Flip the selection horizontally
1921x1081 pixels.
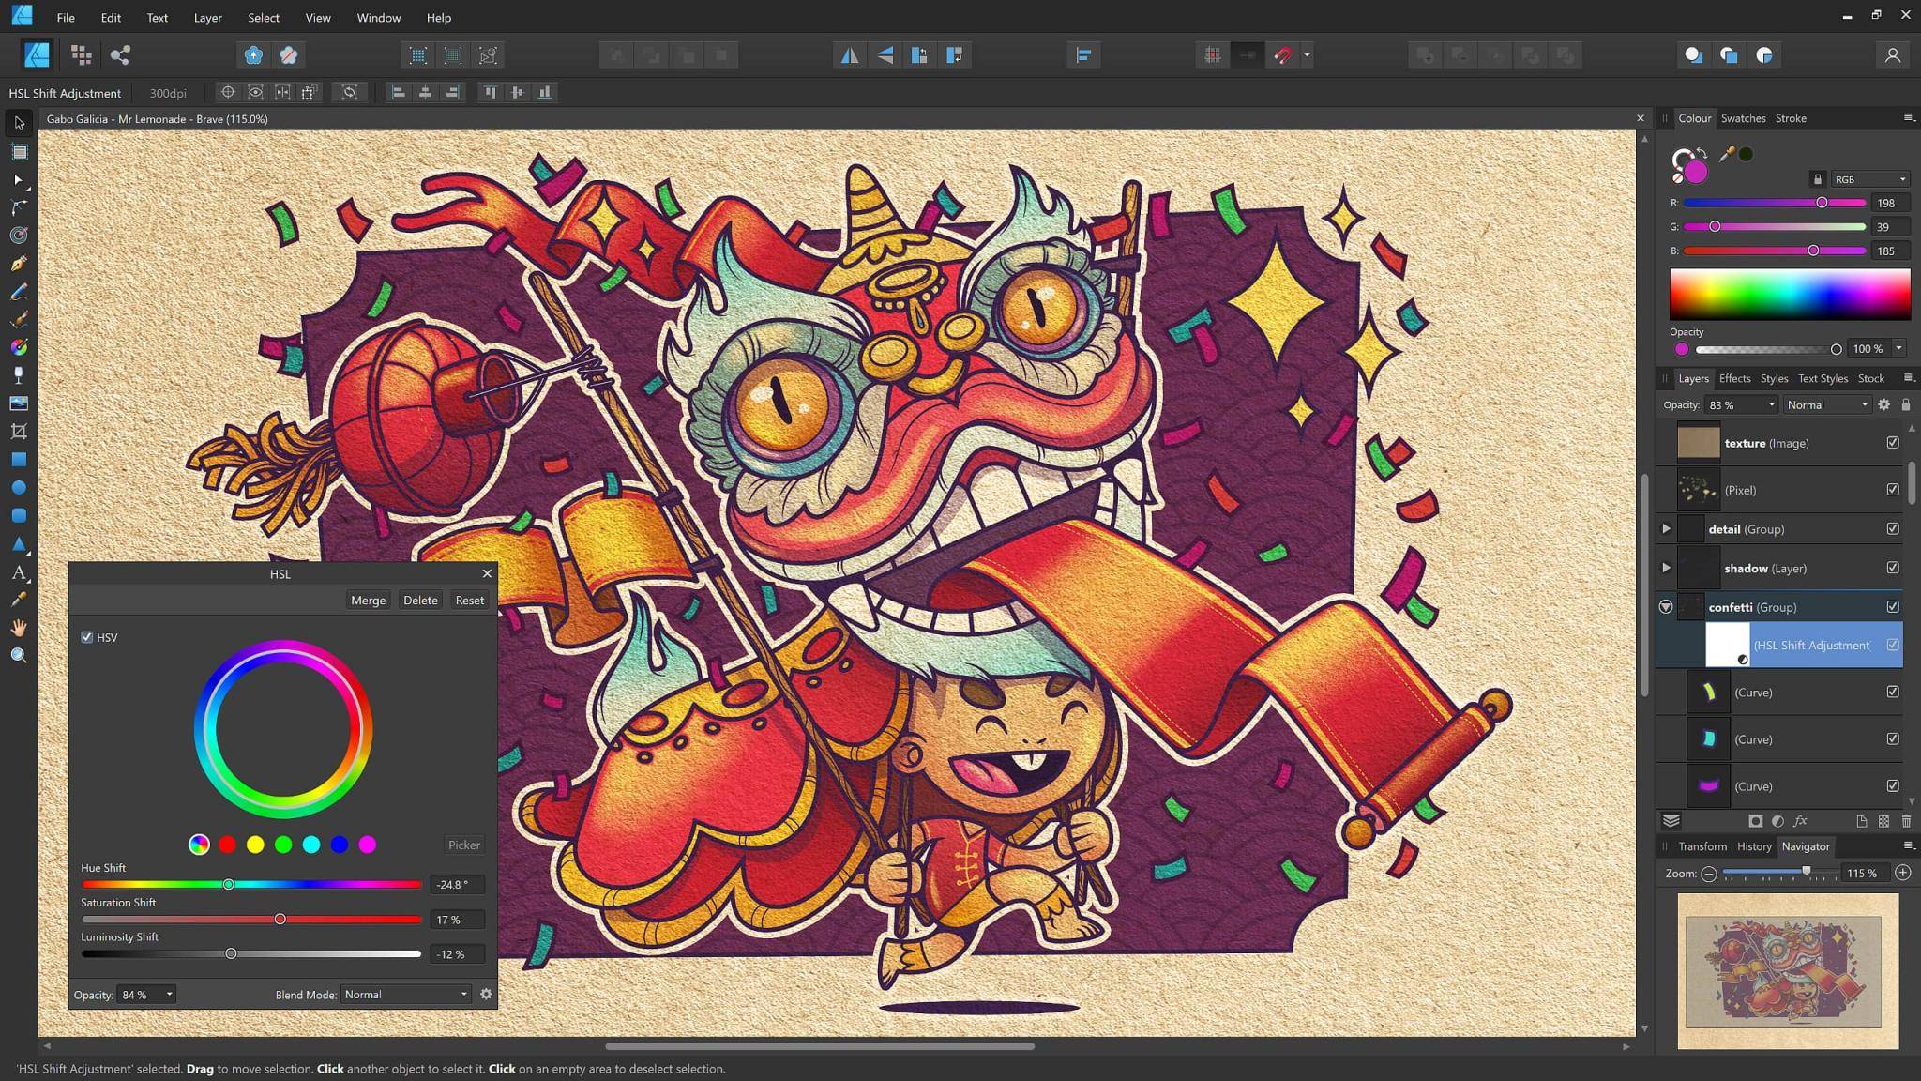coord(849,54)
